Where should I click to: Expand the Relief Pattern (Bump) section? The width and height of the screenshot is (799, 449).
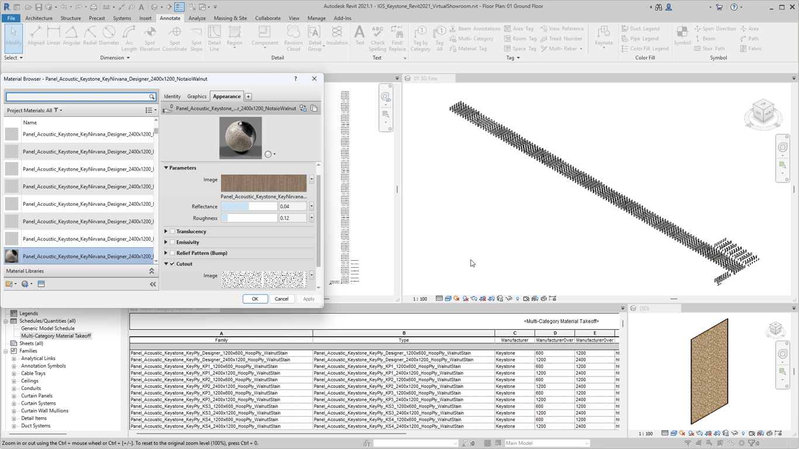pos(166,253)
